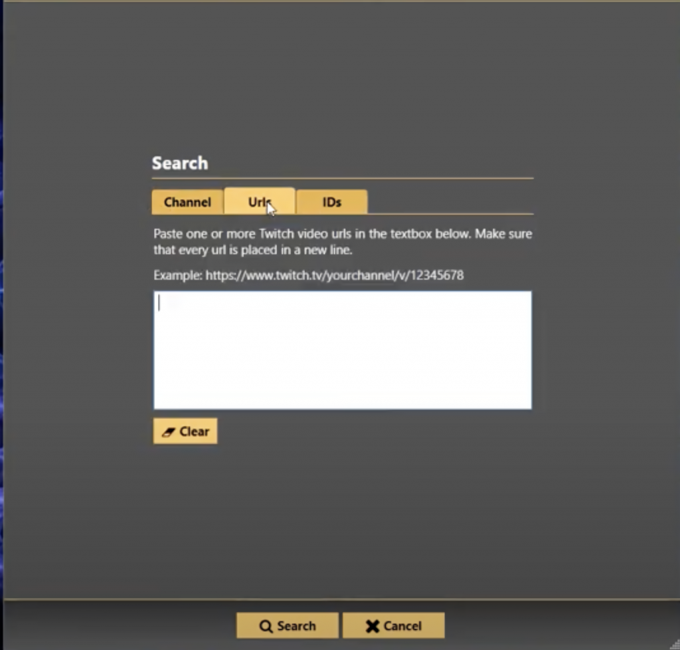Clear the url textbox with Clear button
The image size is (680, 650).
(185, 431)
